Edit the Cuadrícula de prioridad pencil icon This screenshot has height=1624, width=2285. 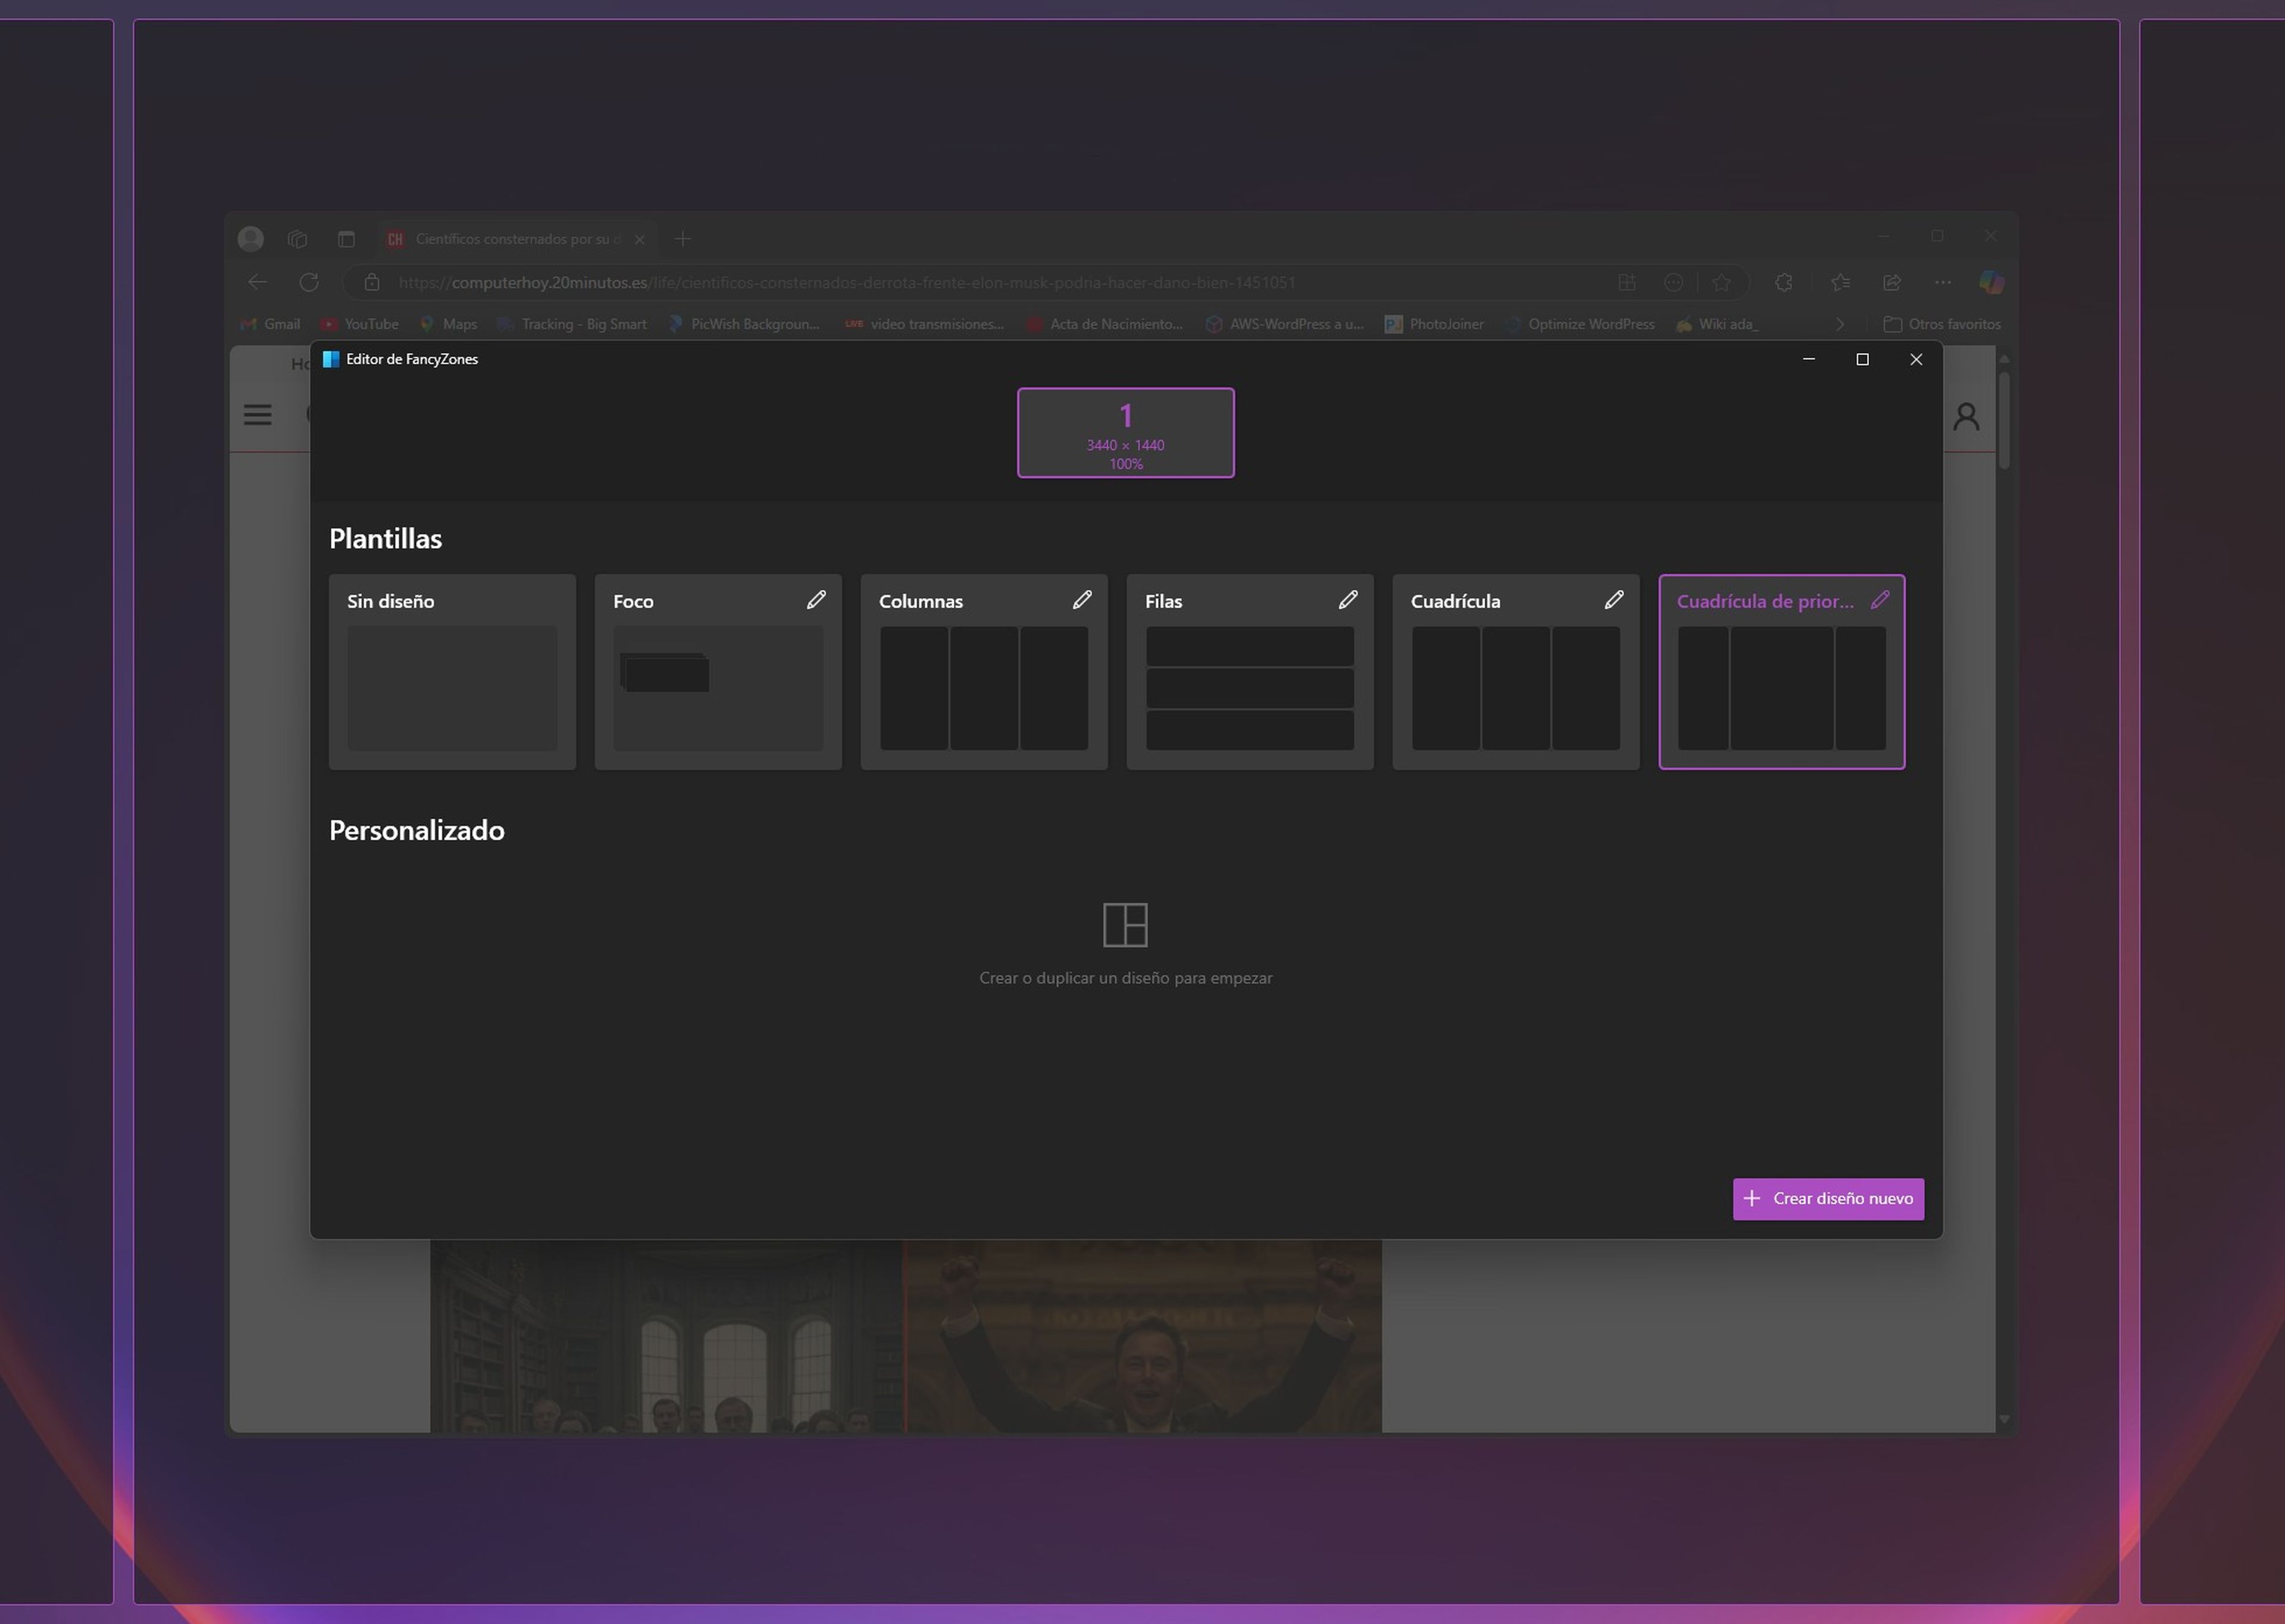[x=1880, y=600]
